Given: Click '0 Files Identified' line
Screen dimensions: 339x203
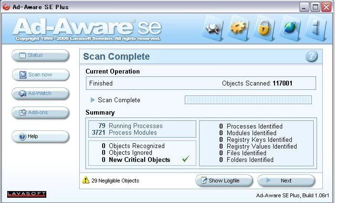Looking at the screenshot, I should [243, 153].
